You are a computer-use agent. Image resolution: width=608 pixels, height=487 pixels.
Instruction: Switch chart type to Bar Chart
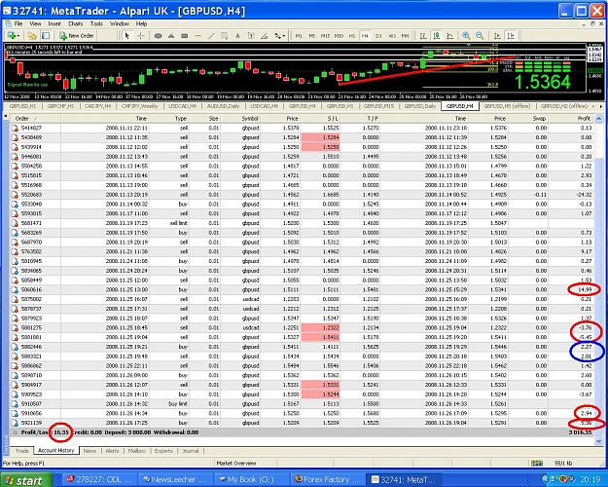coord(423,36)
